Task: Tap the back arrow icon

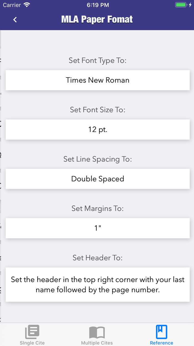Action: click(15, 19)
